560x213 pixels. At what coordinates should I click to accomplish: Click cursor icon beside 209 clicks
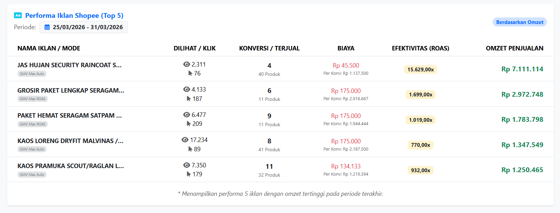(x=188, y=123)
